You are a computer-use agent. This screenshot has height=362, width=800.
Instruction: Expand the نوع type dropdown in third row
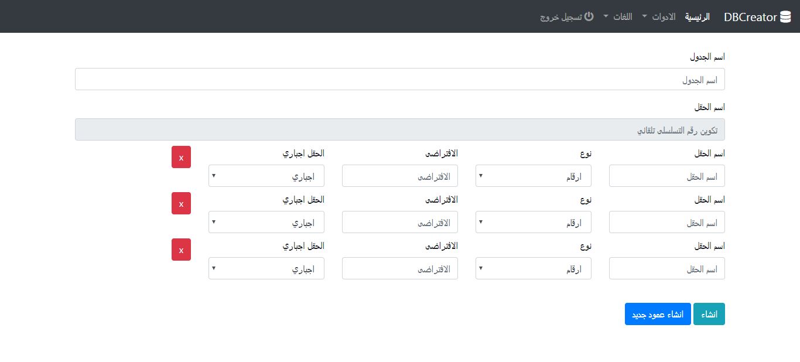click(533, 268)
